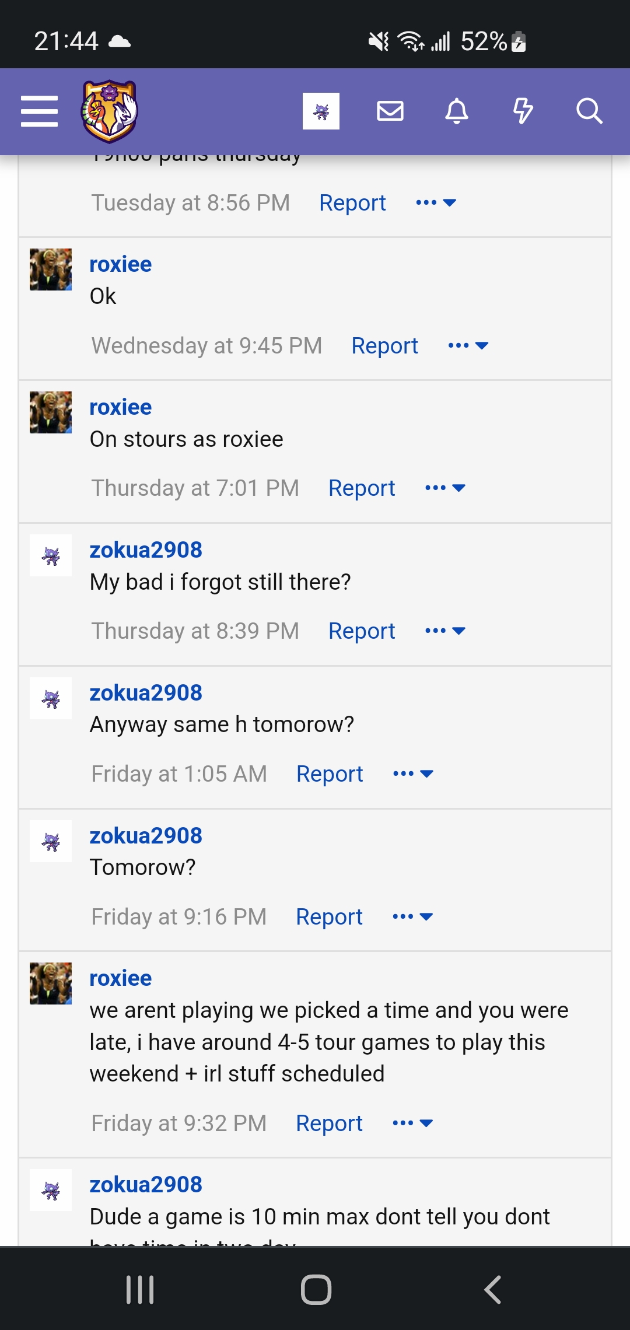
Task: Report the 'On stours as roxiee' comment
Action: coord(362,488)
